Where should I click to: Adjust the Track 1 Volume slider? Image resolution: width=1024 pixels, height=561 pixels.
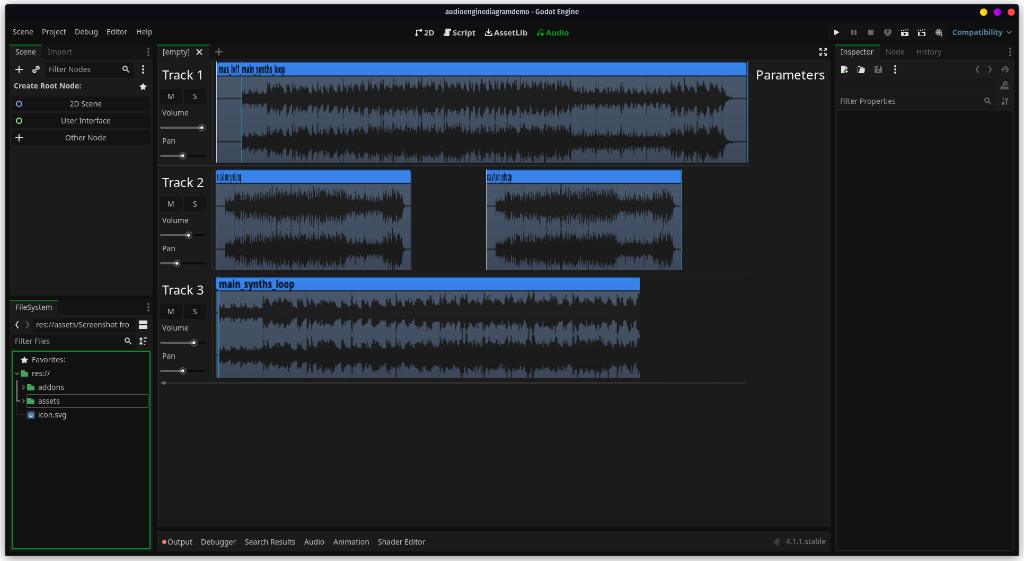coord(201,128)
